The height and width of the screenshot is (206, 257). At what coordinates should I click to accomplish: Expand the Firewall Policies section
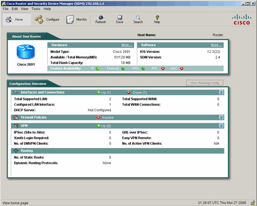221,117
